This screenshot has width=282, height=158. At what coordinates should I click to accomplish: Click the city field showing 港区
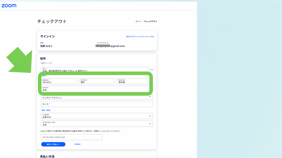96,81
